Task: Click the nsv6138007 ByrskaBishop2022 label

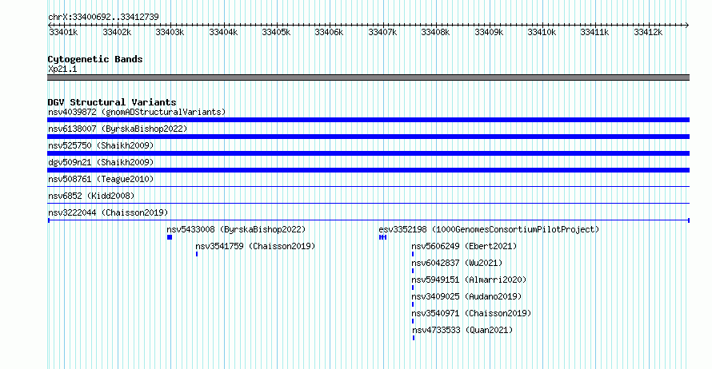Action: tap(118, 129)
